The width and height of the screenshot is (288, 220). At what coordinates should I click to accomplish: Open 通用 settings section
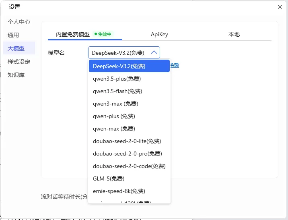13,35
